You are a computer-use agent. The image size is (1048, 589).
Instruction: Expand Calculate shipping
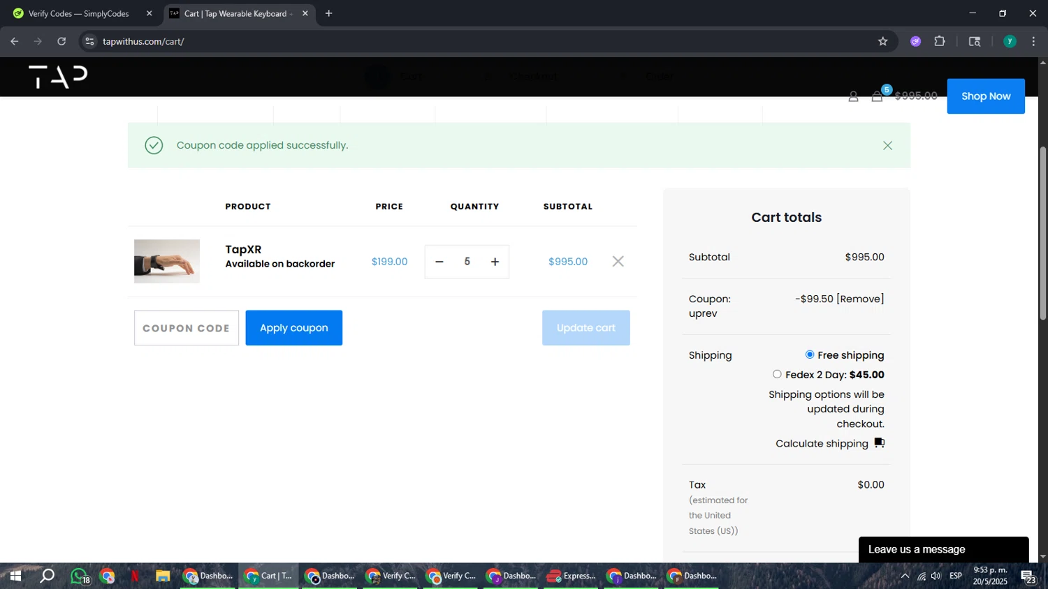pyautogui.click(x=830, y=444)
